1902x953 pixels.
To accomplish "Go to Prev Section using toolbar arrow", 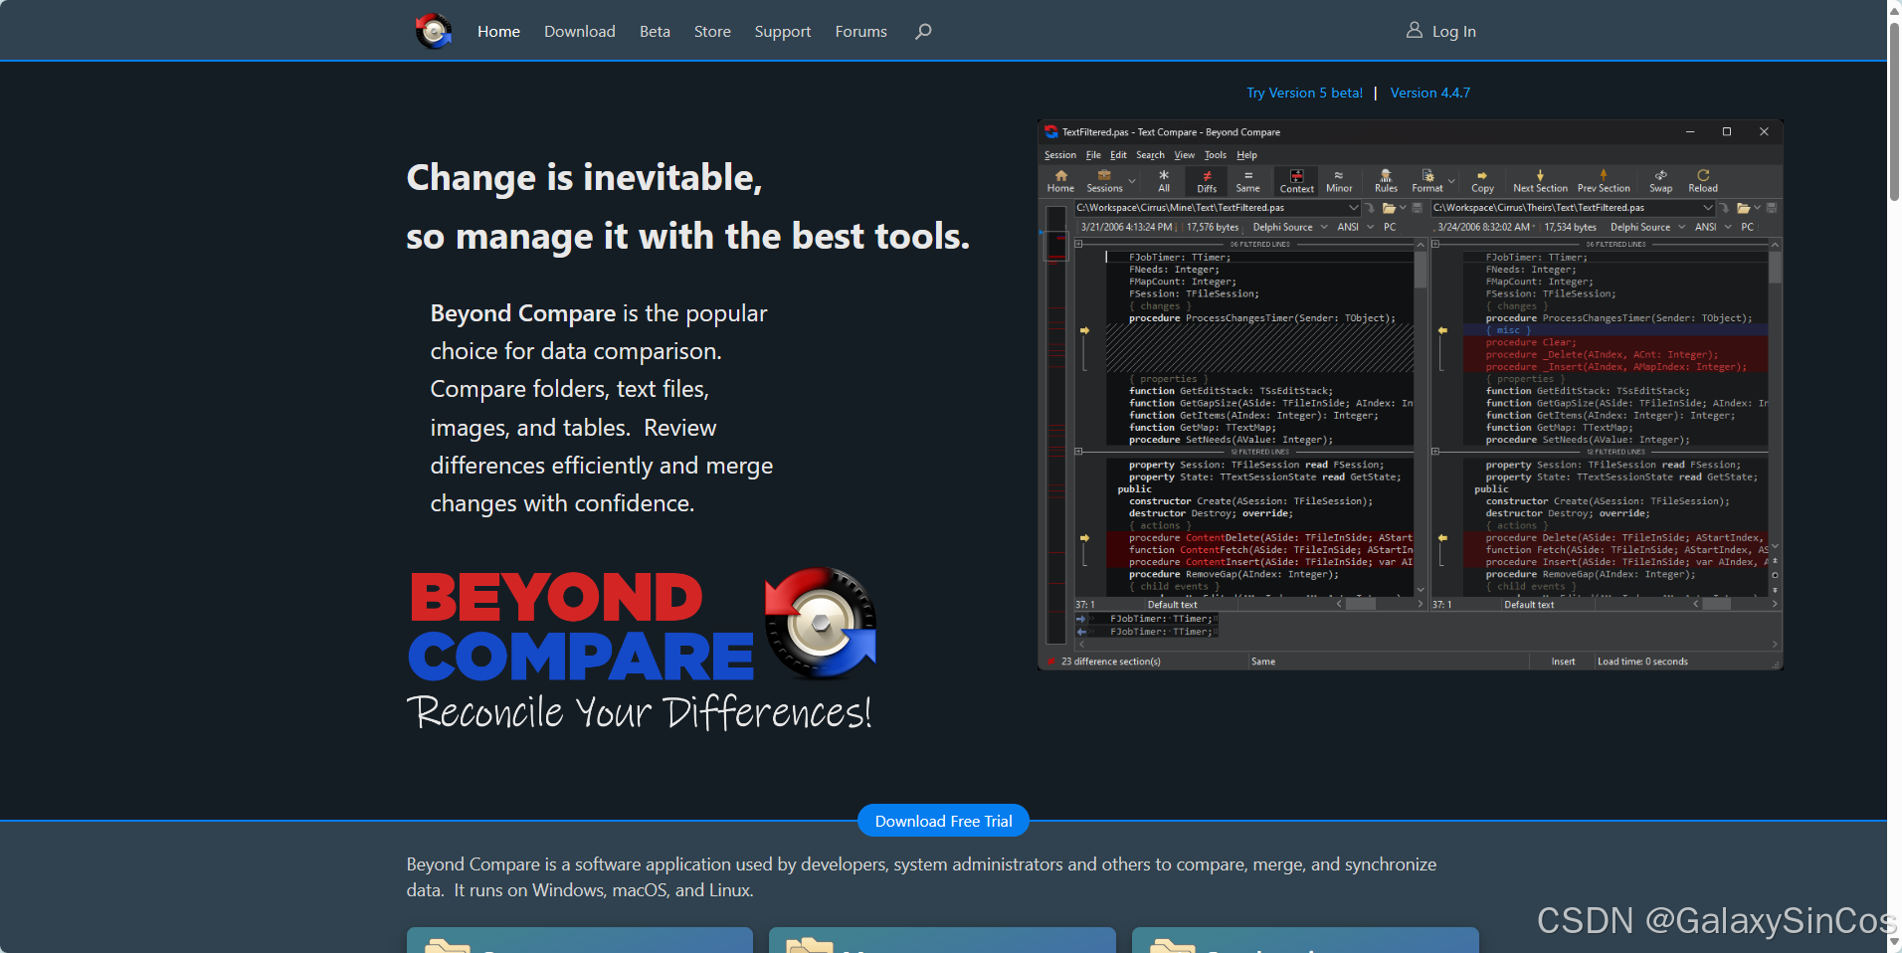I will (x=1604, y=180).
